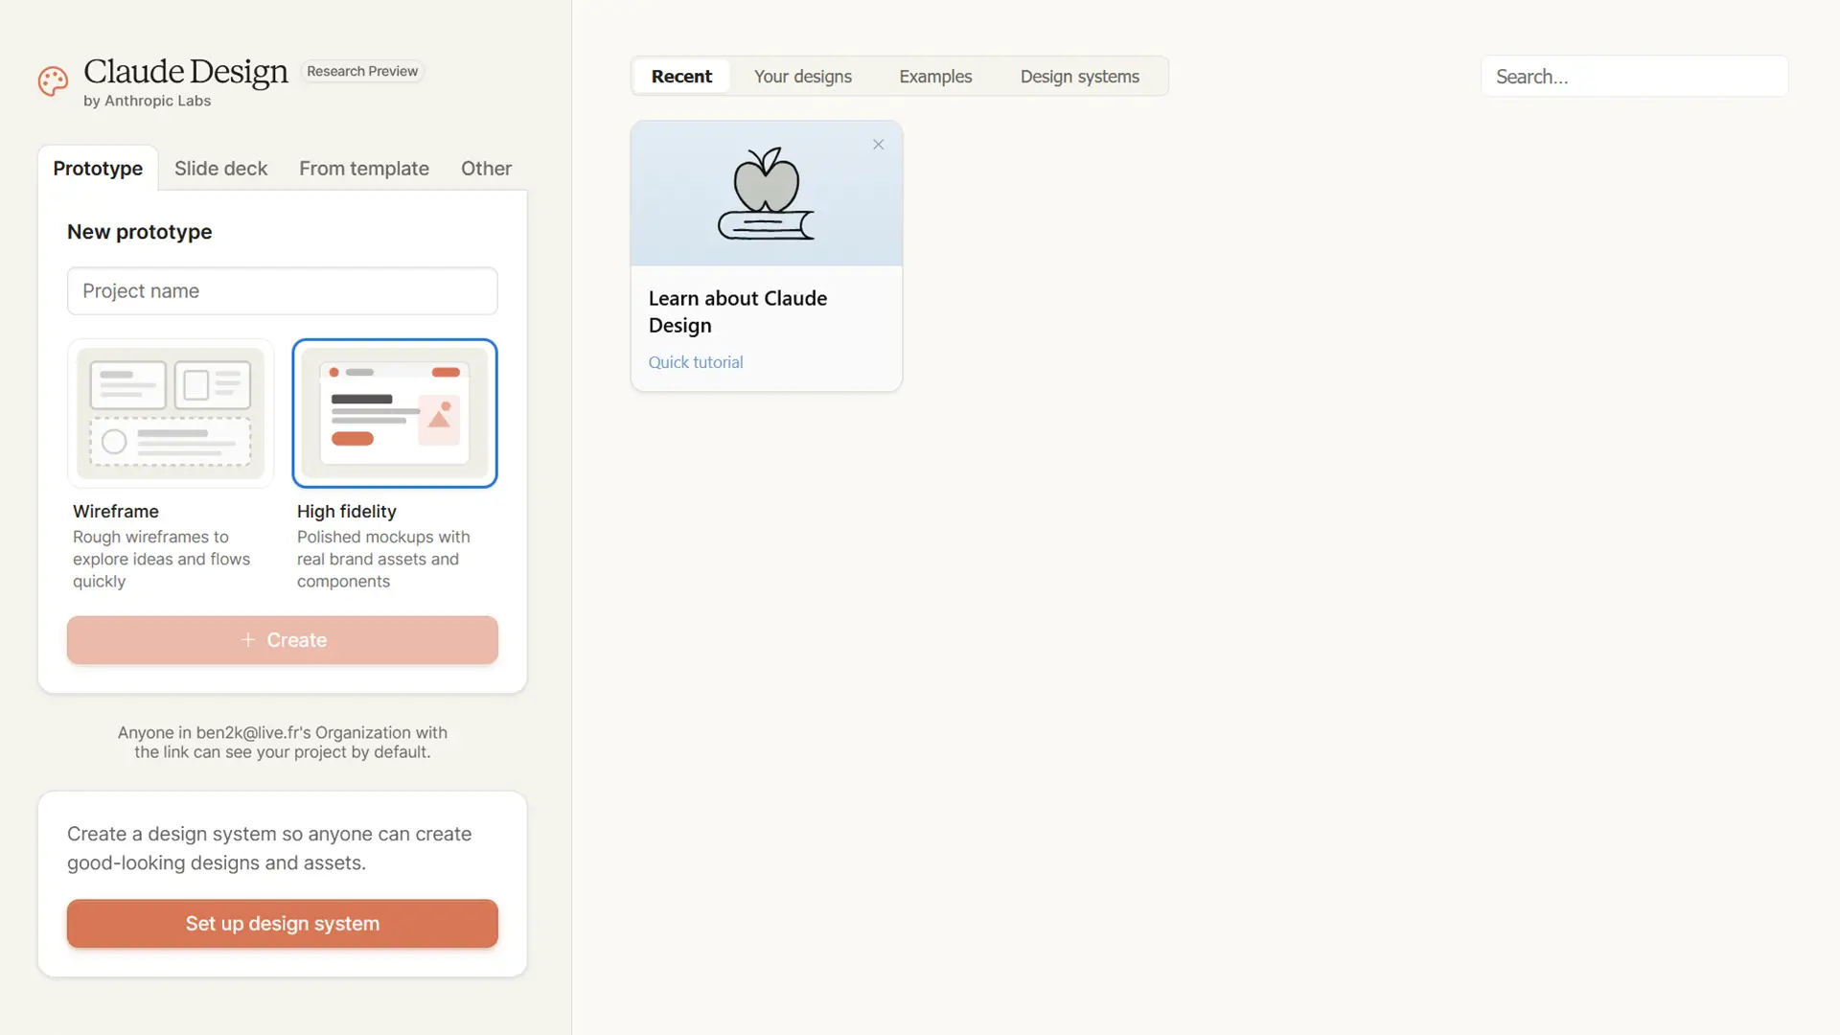Screen dimensions: 1840x1035
Task: Select the Wireframe prototype option
Action: 171,413
